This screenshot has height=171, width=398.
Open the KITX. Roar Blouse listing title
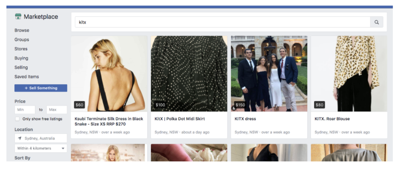332,119
